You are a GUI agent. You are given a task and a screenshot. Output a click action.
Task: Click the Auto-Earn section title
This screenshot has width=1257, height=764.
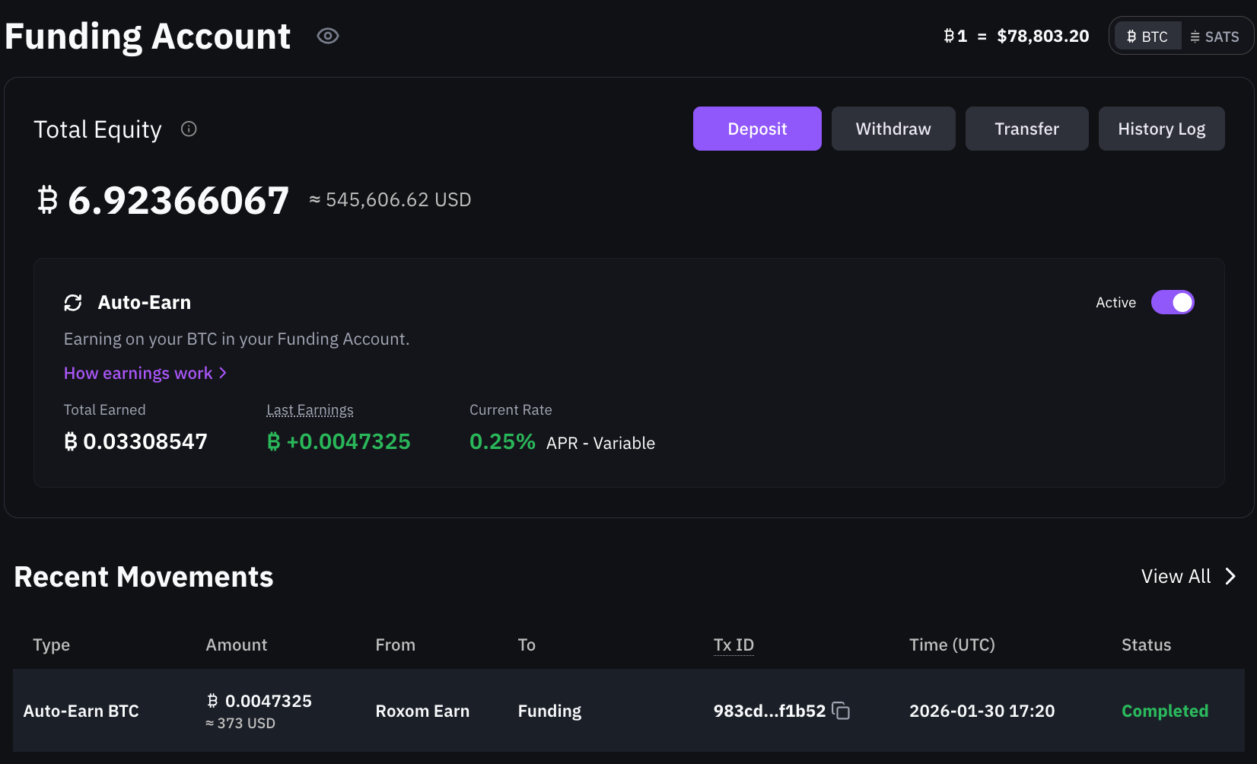coord(145,302)
